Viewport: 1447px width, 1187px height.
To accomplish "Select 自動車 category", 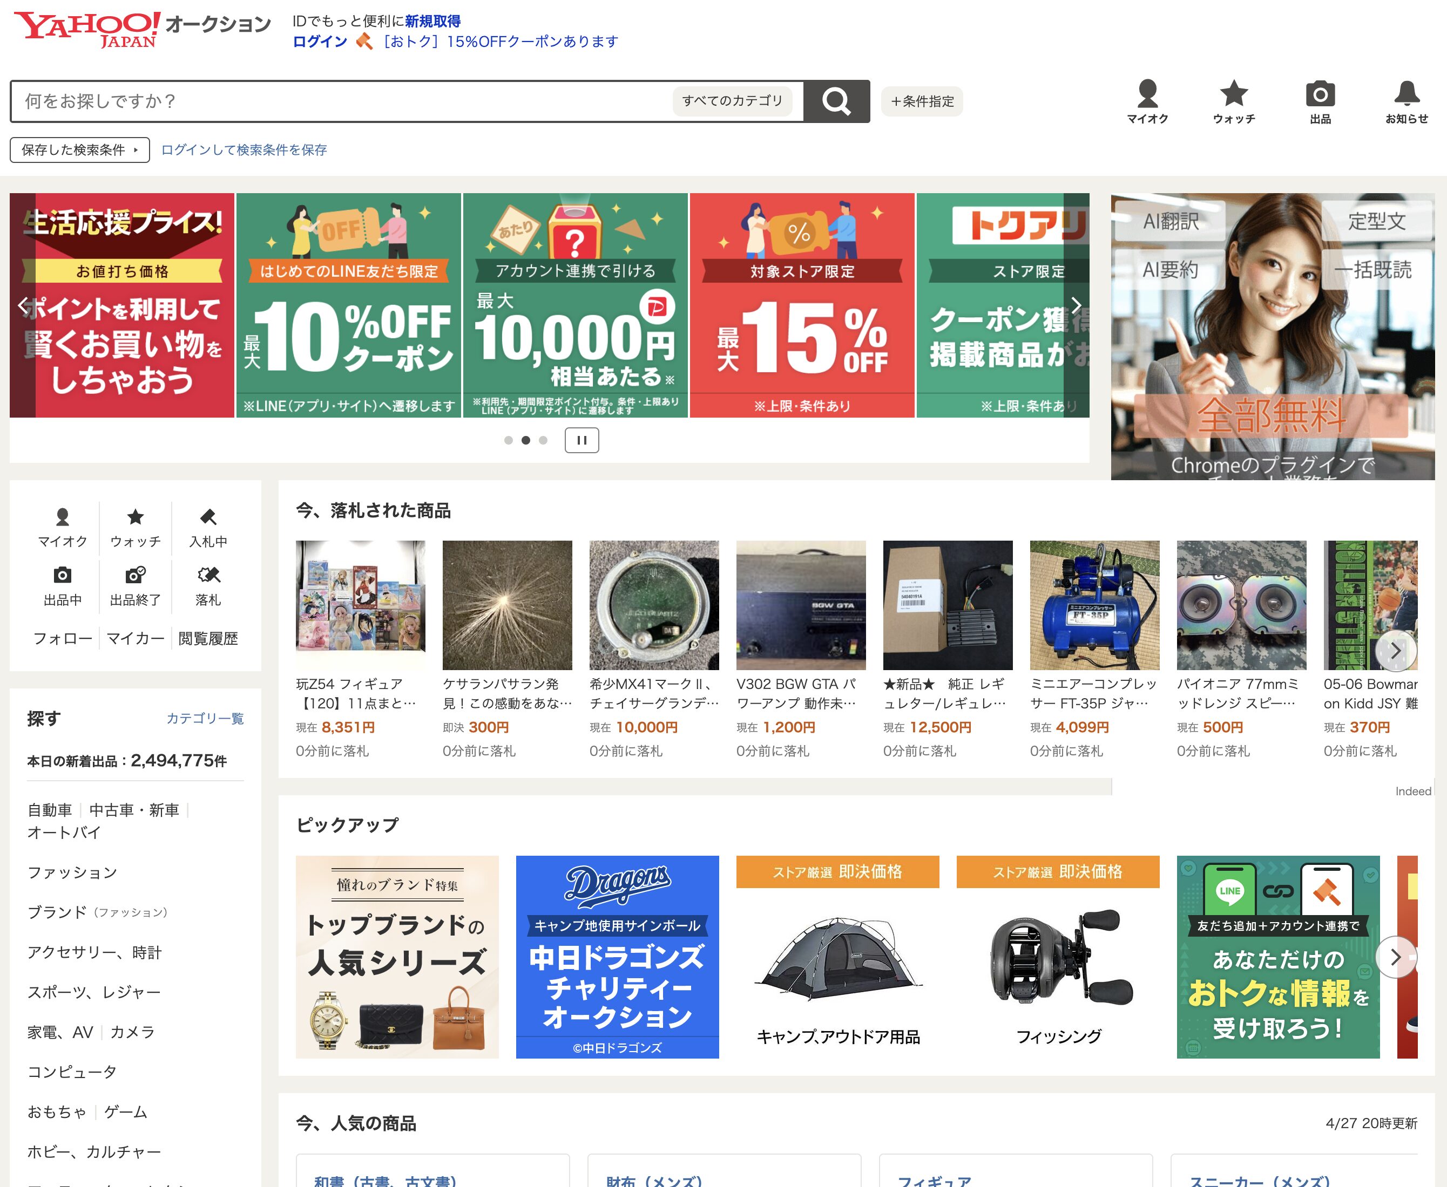I will 49,810.
